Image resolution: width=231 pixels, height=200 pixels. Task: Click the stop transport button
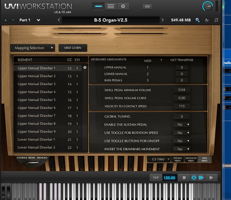184,178
